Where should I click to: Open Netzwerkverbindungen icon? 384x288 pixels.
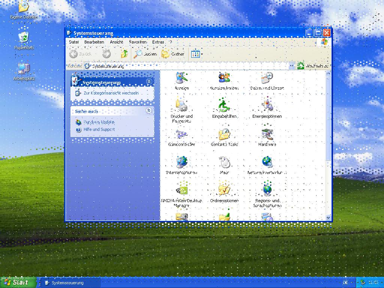[x=267, y=165]
